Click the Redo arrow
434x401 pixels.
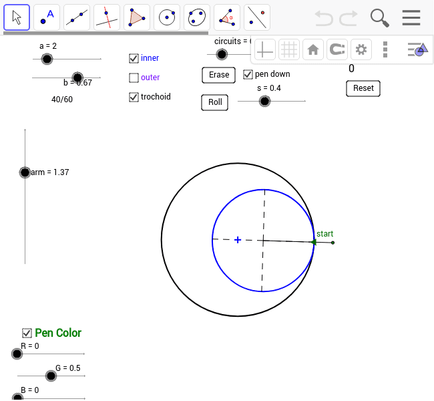349,18
